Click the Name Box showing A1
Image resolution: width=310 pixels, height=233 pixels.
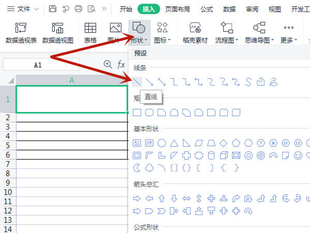41,64
